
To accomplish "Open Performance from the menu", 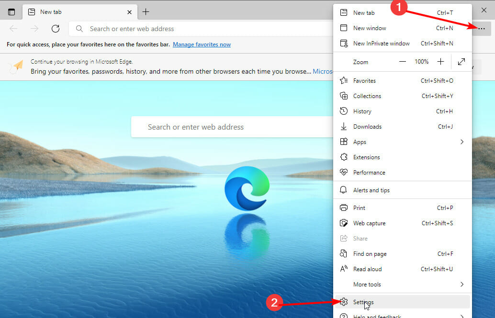I will pos(403,173).
